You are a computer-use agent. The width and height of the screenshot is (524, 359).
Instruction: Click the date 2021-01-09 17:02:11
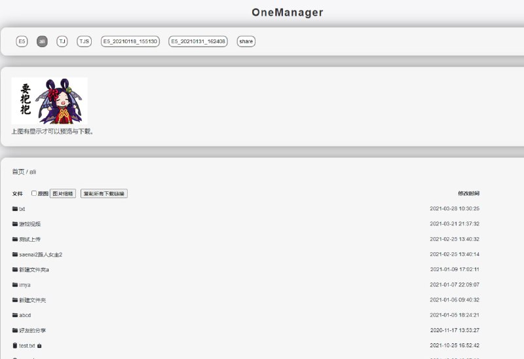455,269
